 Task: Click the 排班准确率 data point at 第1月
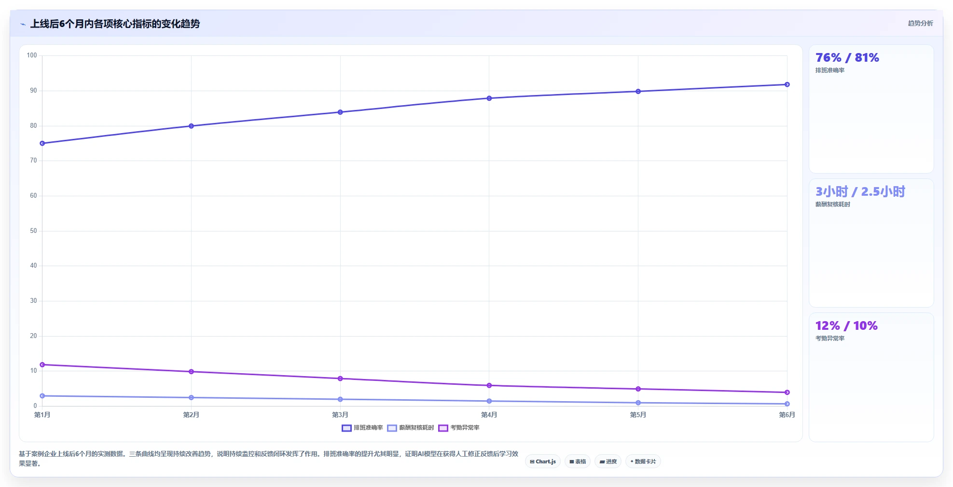coord(42,143)
